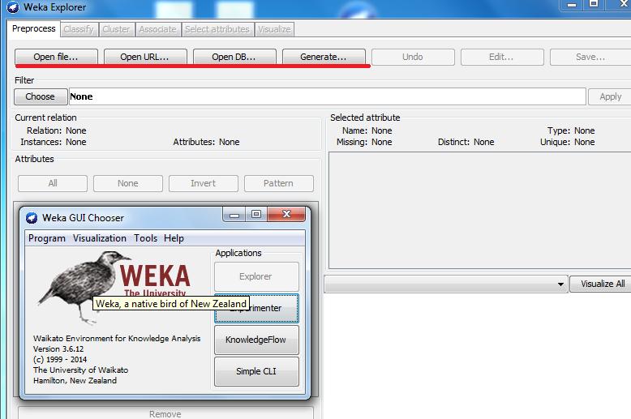Open the Tools menu
This screenshot has height=419, width=631.
click(x=146, y=238)
